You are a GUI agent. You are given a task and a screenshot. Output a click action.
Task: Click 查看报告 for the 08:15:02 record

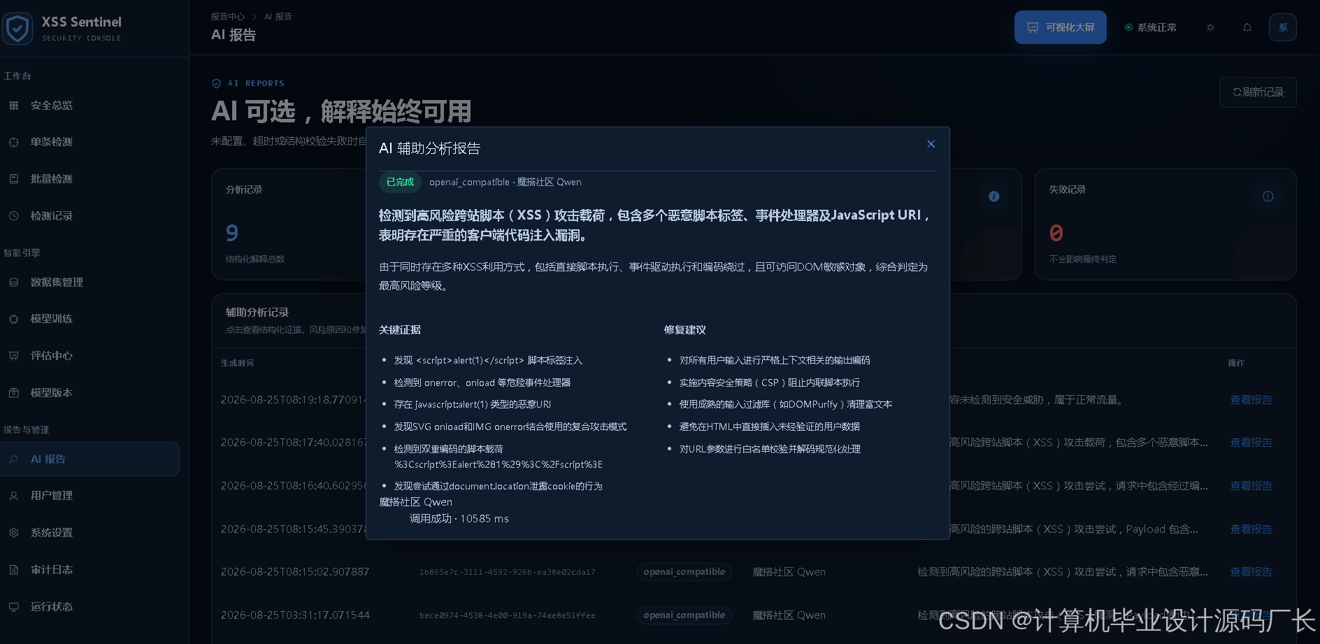(1251, 572)
